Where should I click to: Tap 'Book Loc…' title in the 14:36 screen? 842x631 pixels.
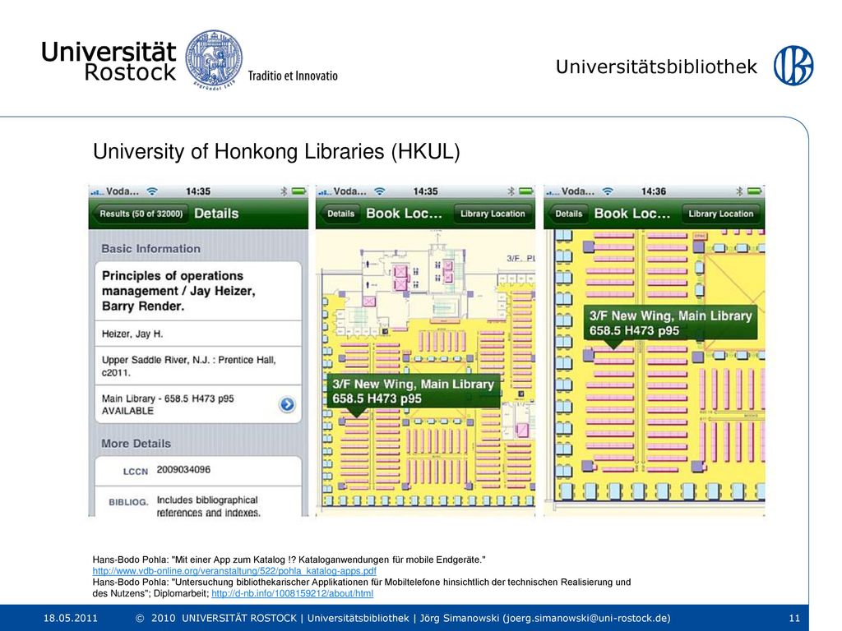click(x=632, y=214)
